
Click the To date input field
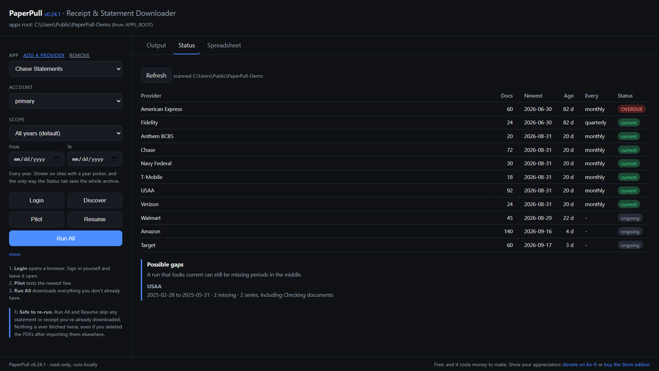tap(95, 159)
